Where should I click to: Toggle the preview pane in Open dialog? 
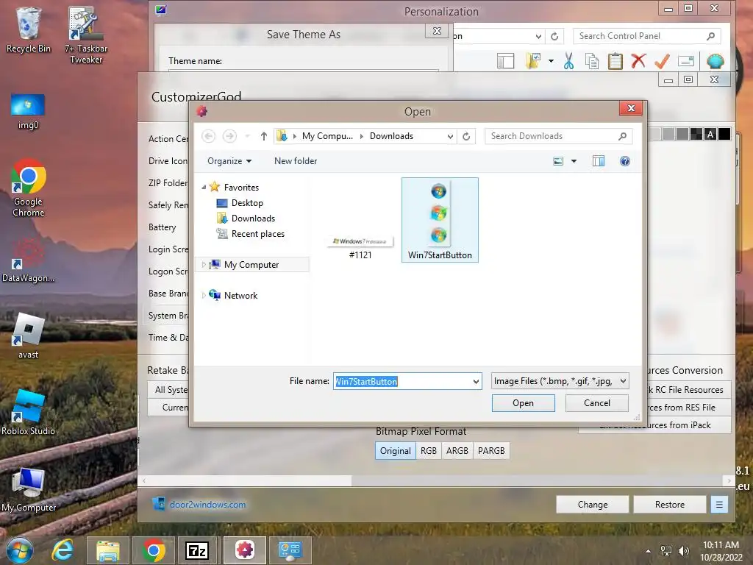coord(599,161)
